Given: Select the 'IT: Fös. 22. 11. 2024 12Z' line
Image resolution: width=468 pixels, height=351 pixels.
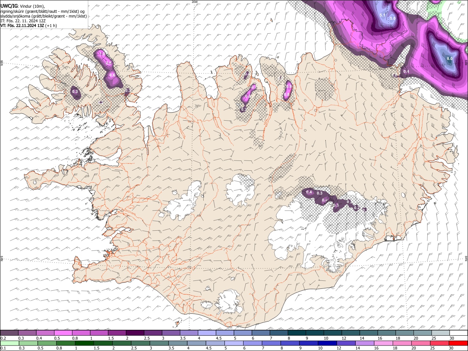Looking at the screenshot, I should [23, 21].
